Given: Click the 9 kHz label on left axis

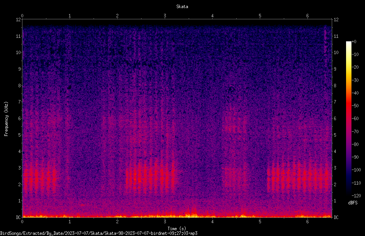Looking at the screenshot, I should point(19,69).
